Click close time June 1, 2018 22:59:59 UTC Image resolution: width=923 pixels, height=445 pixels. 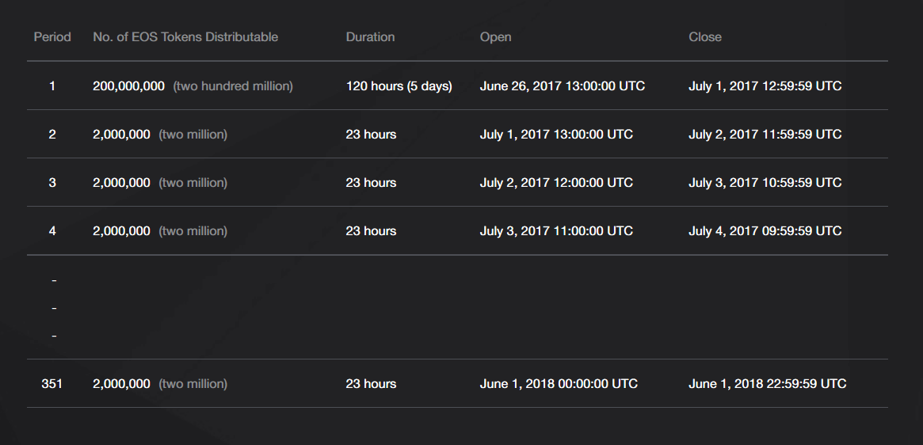768,384
